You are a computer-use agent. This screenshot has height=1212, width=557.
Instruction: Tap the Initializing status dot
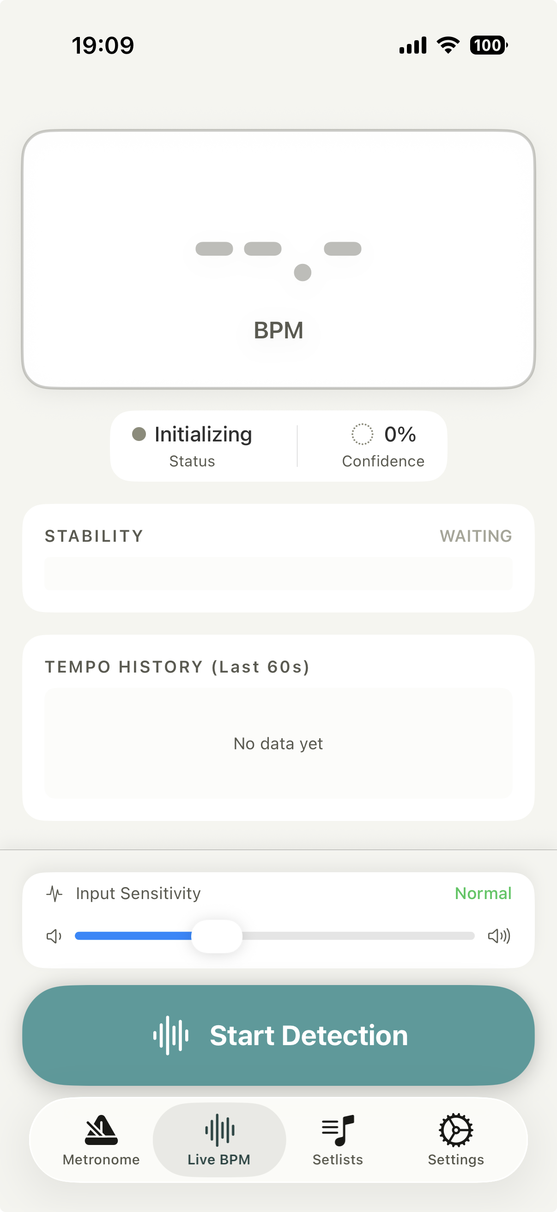click(x=139, y=434)
